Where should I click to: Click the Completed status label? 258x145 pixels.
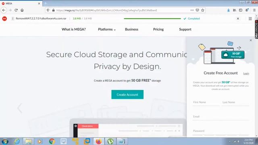pos(193,19)
